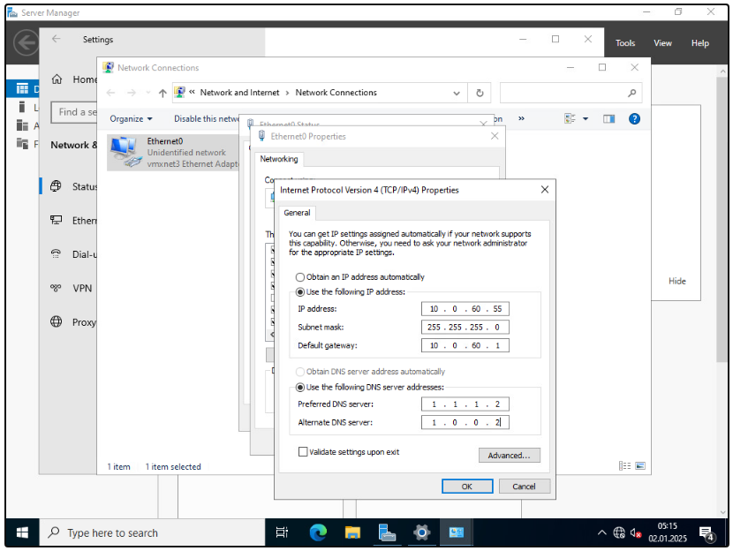Viewport: 733px width, 551px height.
Task: Confirm IPv4 settings with OK
Action: (467, 487)
